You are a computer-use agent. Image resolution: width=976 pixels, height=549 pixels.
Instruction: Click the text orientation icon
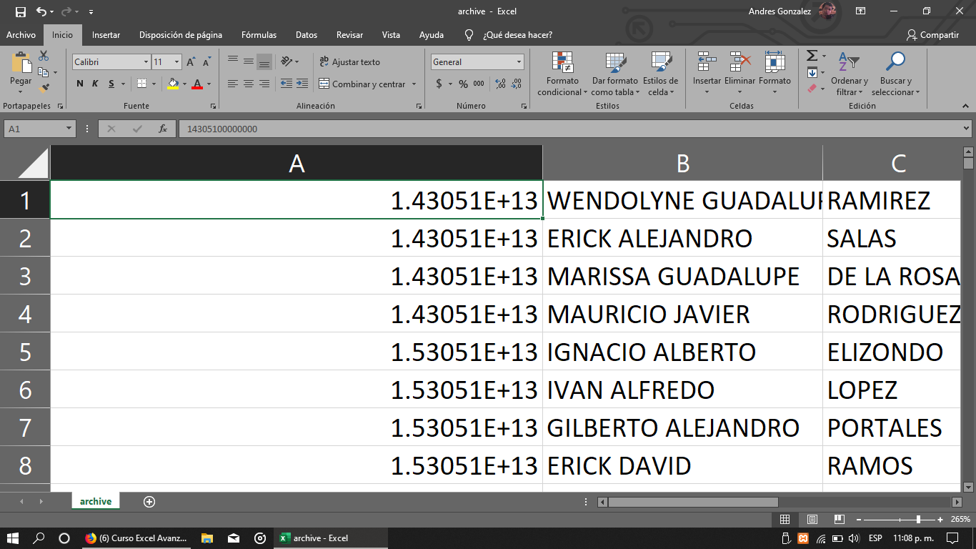(x=287, y=62)
